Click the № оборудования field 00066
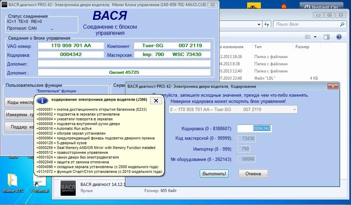Image resolution: width=351 pixels, height=205 pixels. click(247, 159)
